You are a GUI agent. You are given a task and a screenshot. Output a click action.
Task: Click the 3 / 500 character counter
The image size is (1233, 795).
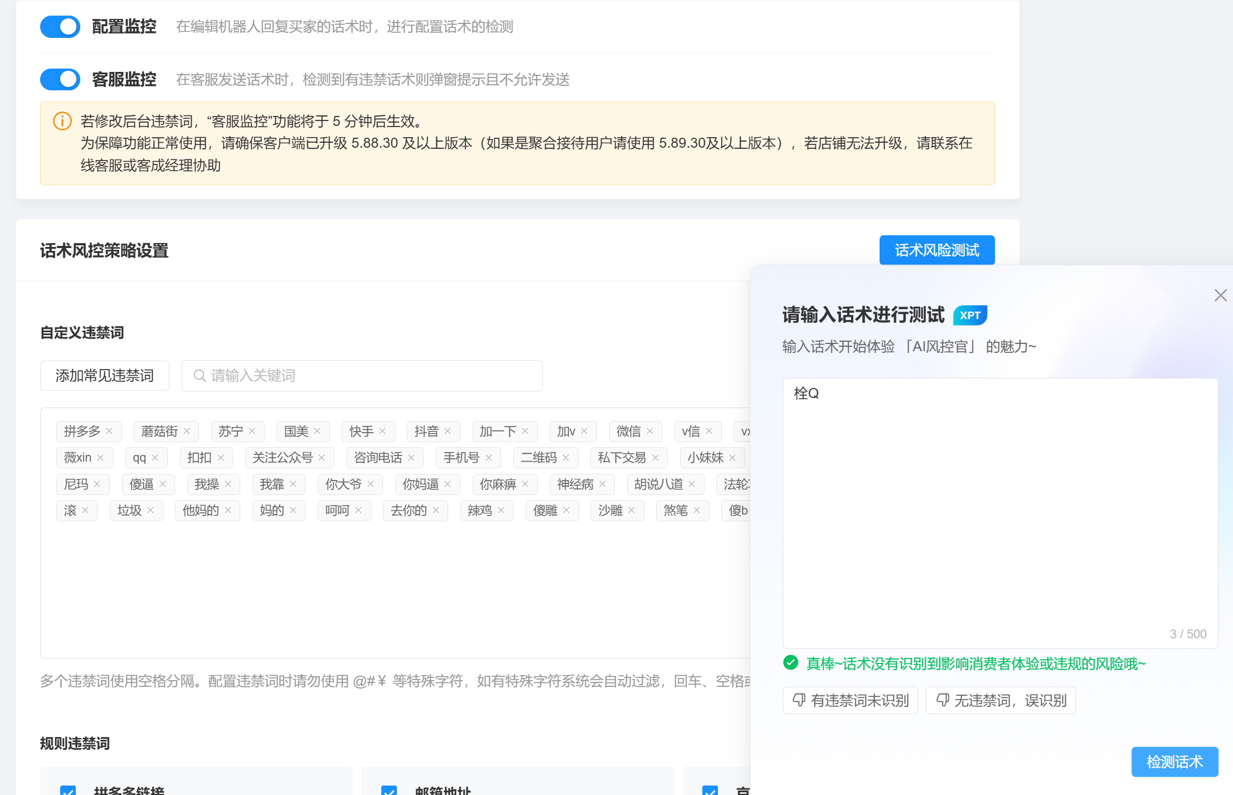click(1188, 634)
